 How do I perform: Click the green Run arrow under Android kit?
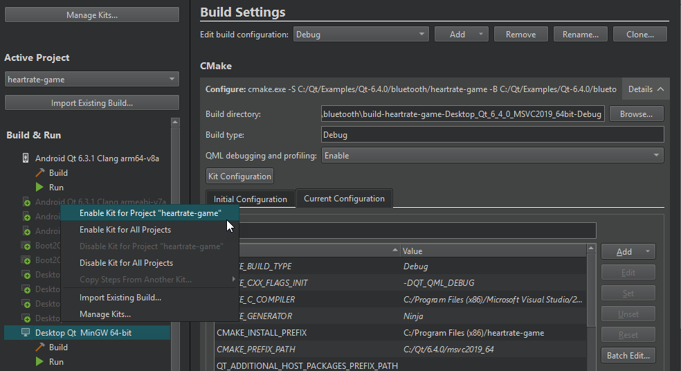click(40, 188)
